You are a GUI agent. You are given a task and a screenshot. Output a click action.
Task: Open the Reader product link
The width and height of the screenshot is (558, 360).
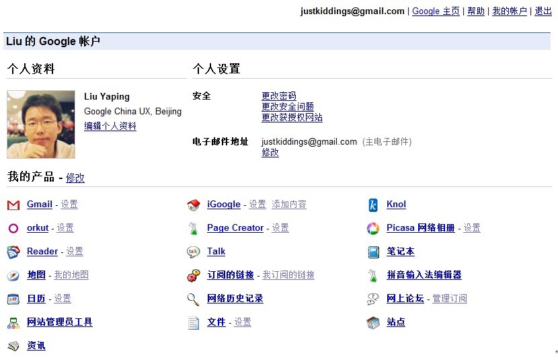pos(42,251)
